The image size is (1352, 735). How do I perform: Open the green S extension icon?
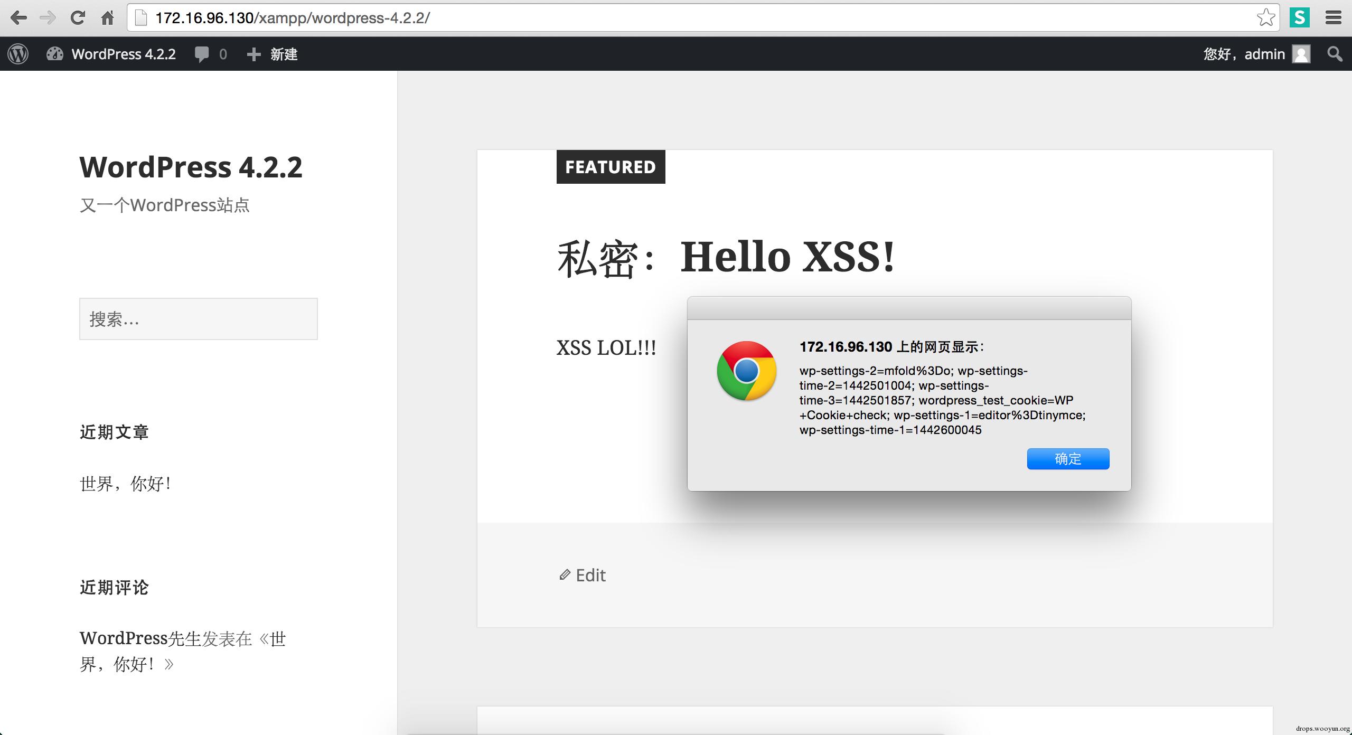tap(1300, 18)
